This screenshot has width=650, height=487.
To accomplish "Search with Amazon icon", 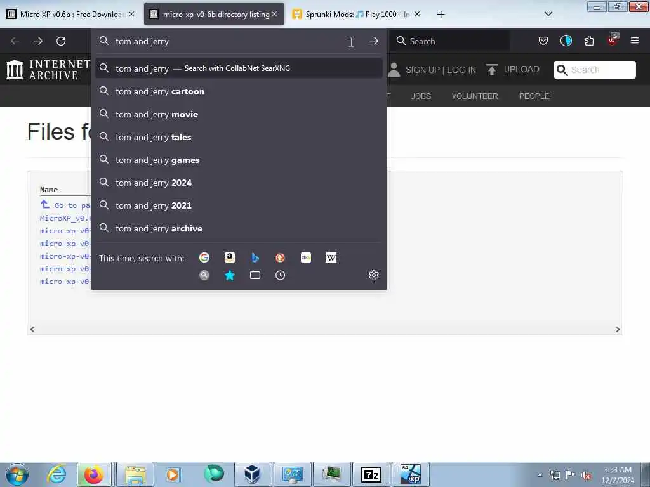I will 230,257.
